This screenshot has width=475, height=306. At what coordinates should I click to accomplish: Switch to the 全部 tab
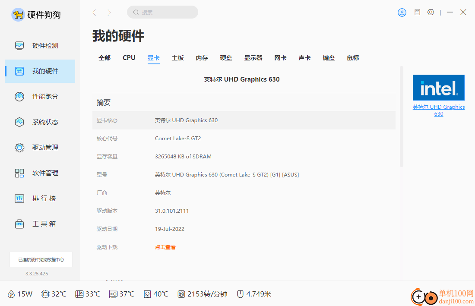click(x=104, y=58)
